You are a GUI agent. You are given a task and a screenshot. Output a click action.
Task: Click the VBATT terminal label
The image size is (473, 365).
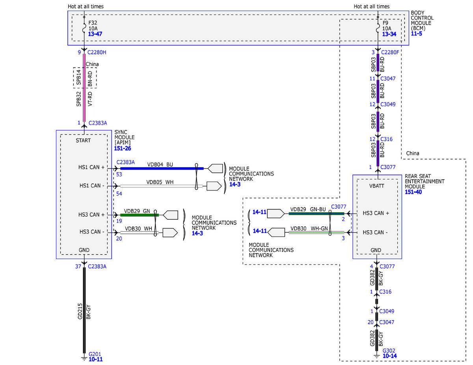(x=376, y=185)
